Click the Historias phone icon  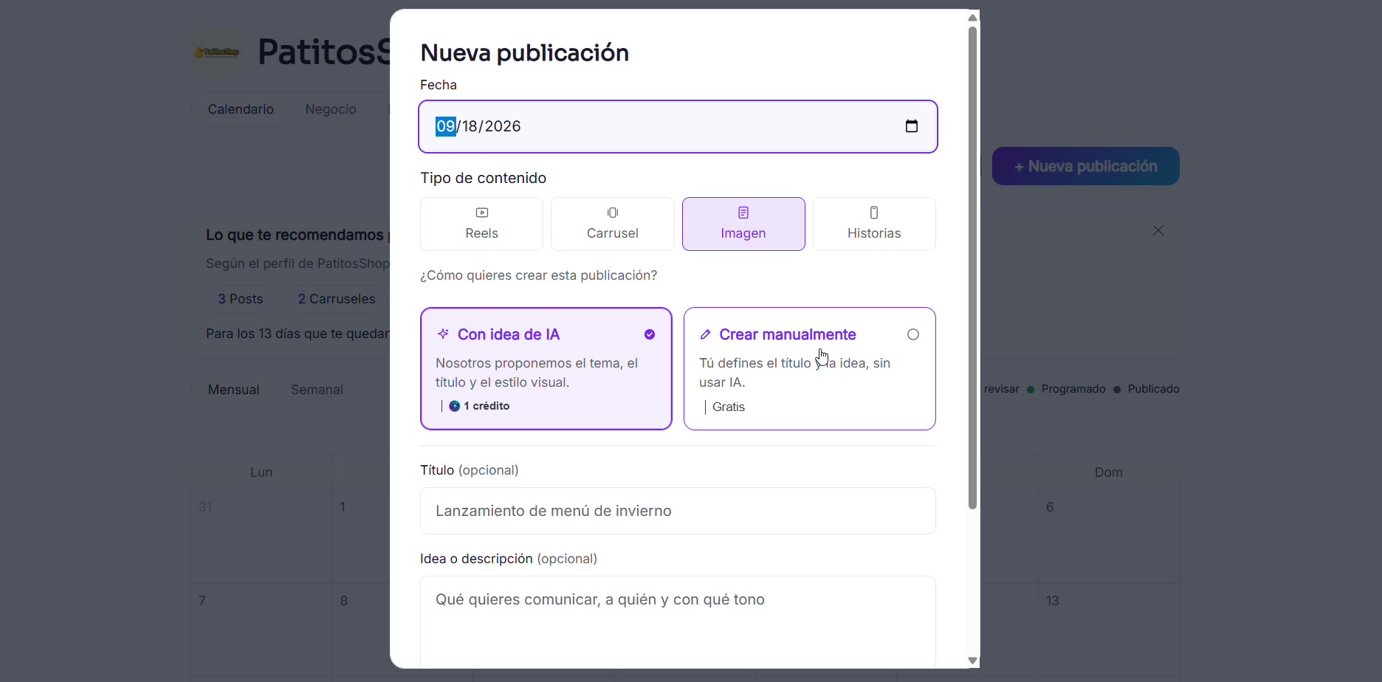[x=874, y=213]
